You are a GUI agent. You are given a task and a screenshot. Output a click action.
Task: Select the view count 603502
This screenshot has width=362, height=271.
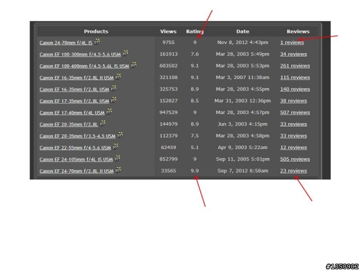click(169, 66)
